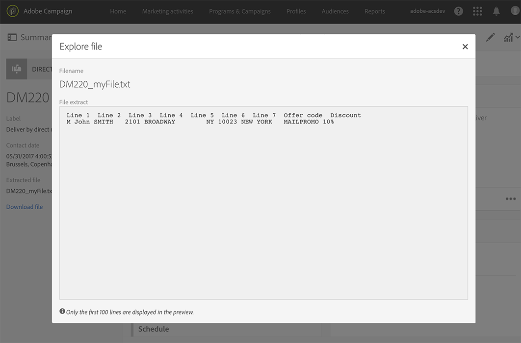Click the edit pencil icon
This screenshot has width=521, height=343.
tap(490, 37)
